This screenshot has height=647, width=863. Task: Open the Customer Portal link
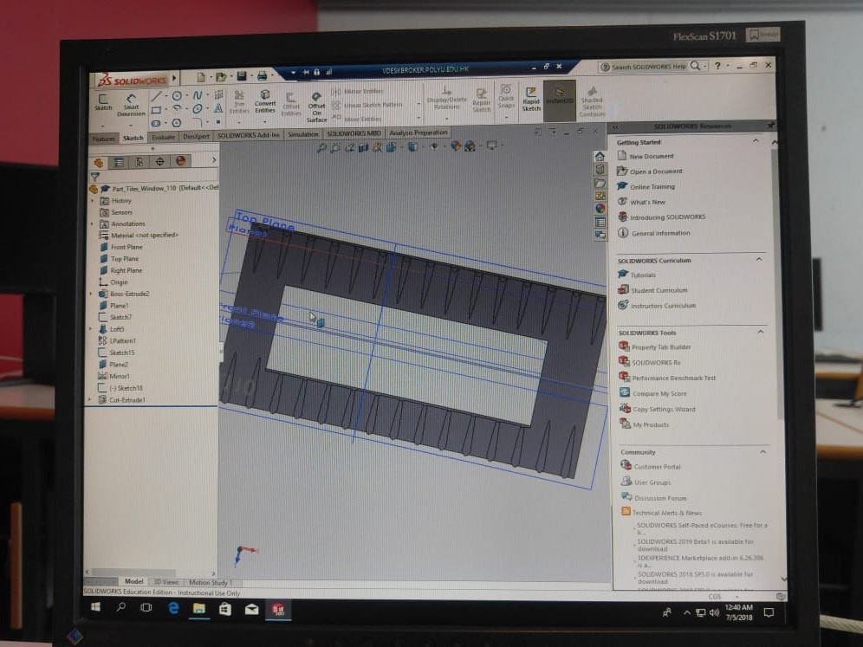(657, 467)
